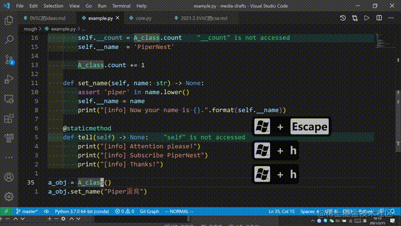Click the VS Code logo icon

point(7,6)
